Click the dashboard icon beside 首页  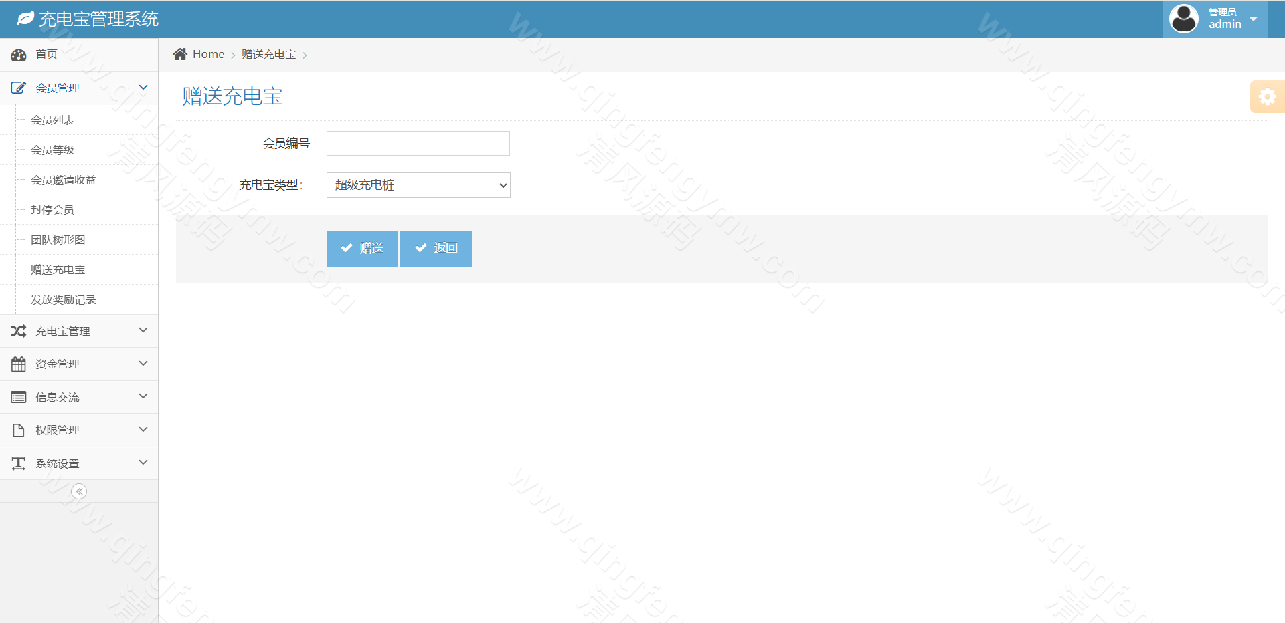tap(18, 55)
